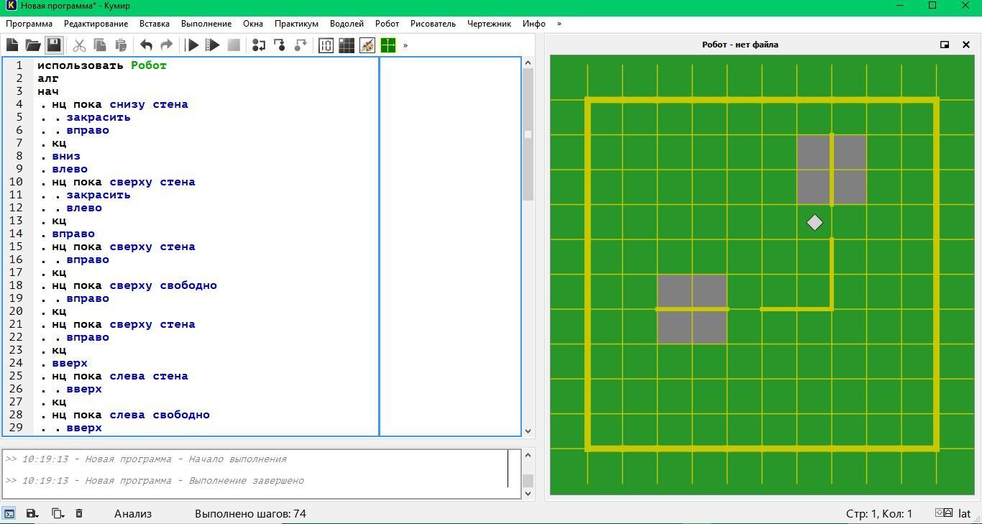Run the program with play button
Image resolution: width=982 pixels, height=524 pixels.
(x=192, y=45)
